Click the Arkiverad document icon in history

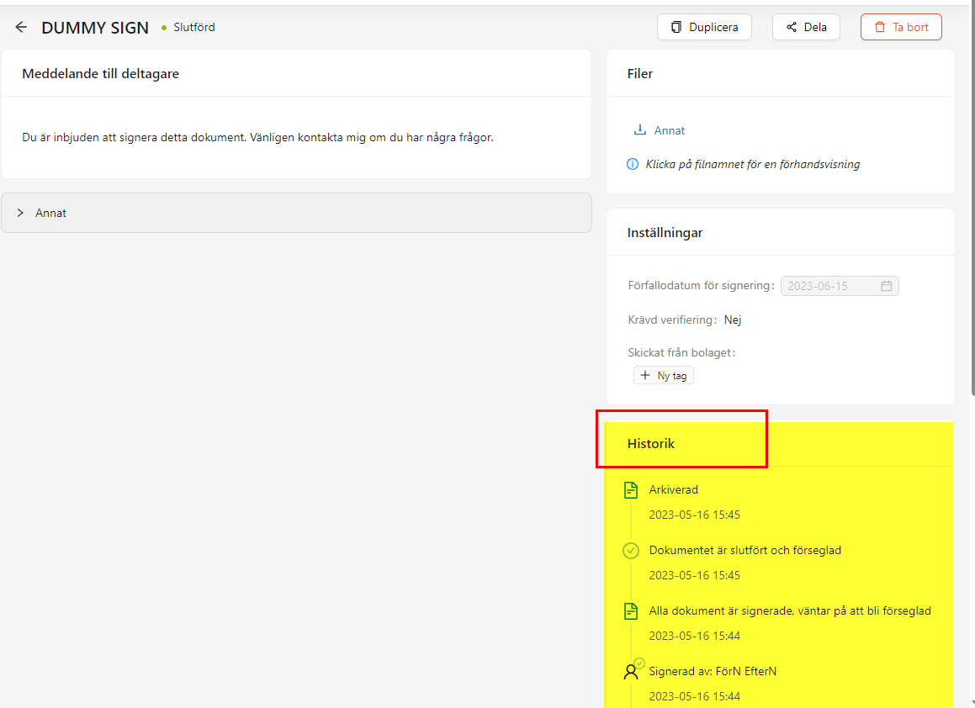631,490
